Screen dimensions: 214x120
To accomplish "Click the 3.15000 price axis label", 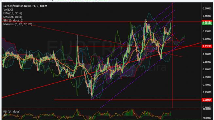I will 207,16.
